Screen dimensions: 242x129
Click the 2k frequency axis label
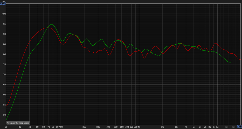pyautogui.click(x=163, y=127)
